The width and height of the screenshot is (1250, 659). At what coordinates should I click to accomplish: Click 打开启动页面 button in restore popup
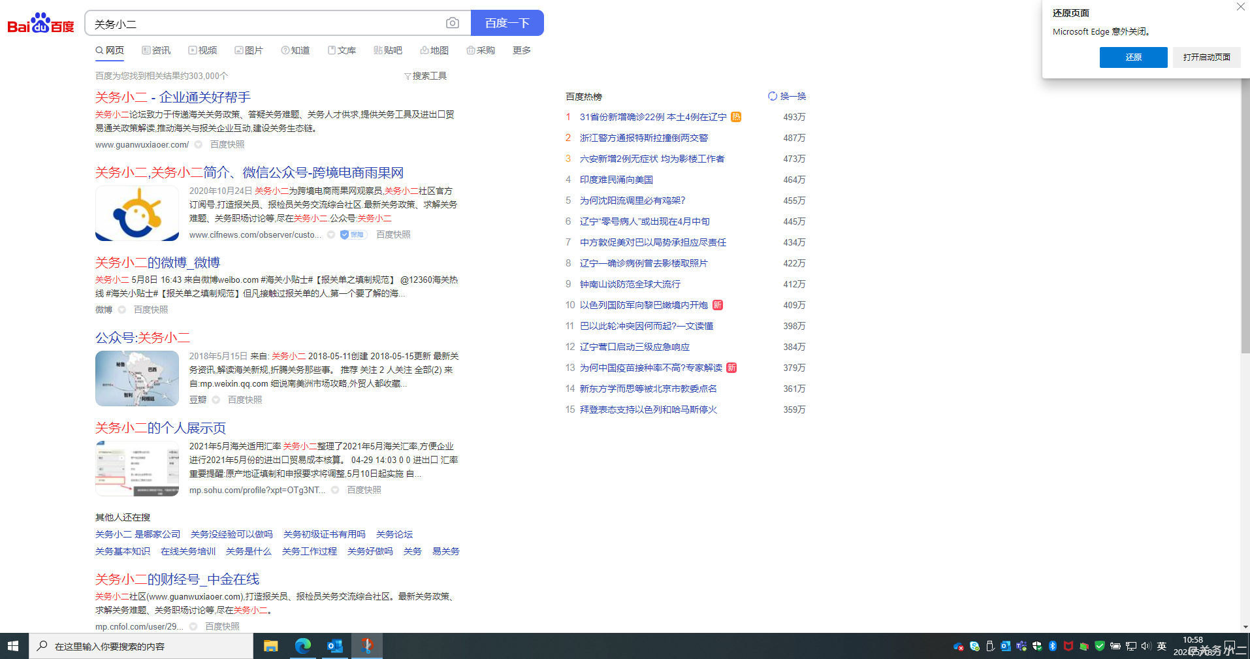(1207, 57)
